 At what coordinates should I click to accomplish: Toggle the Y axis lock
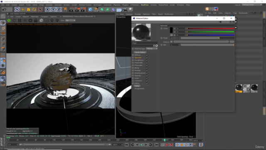53,10
